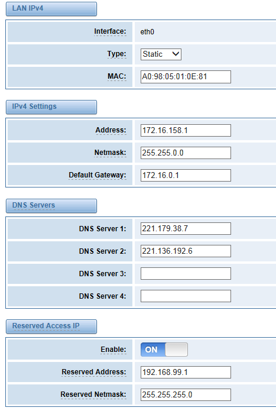Click the IPv4 Address field 172.16.158.1
Viewport: 276px width, 414px height.
(x=186, y=131)
